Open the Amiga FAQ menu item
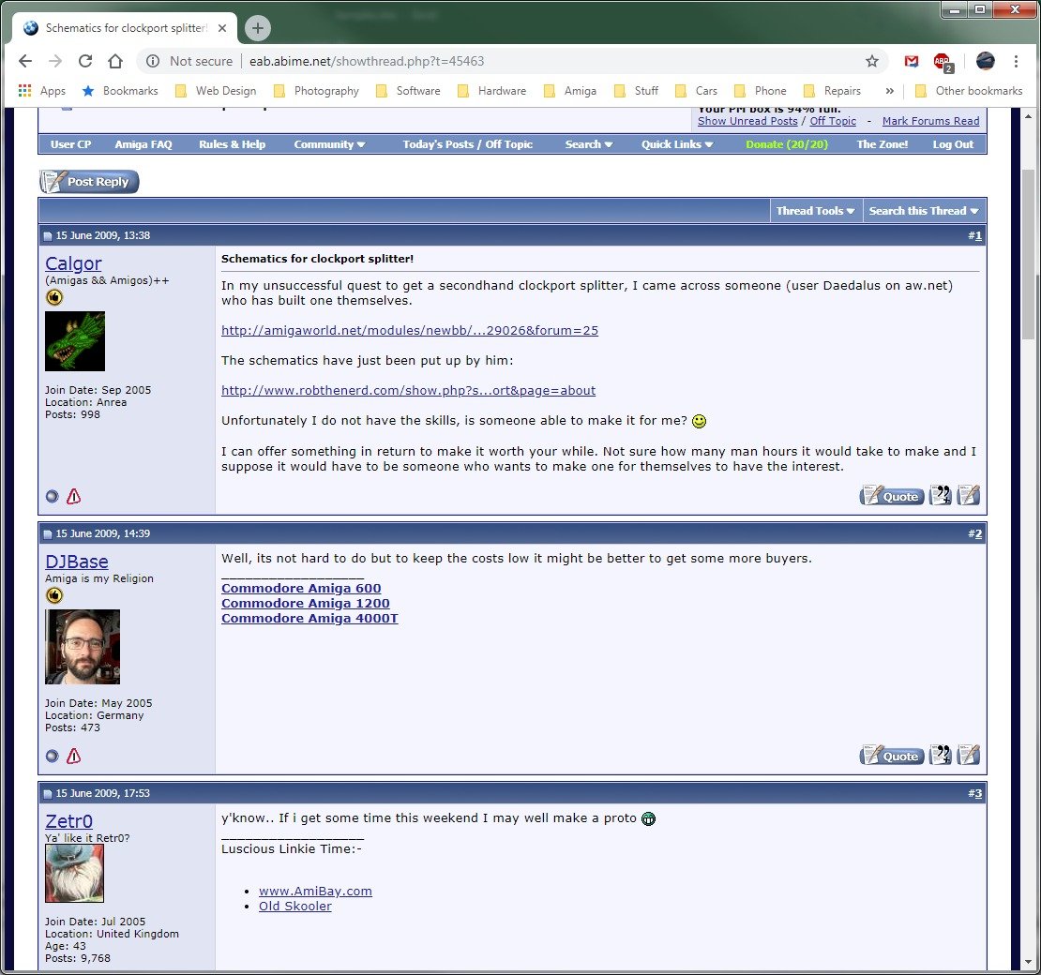This screenshot has width=1041, height=975. click(x=143, y=144)
